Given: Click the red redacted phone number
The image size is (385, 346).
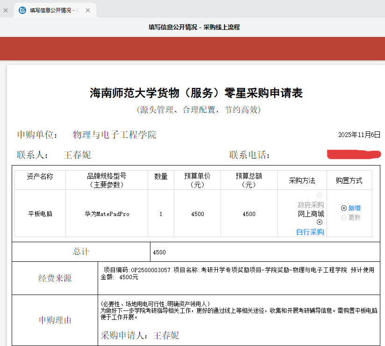Looking at the screenshot, I should (x=354, y=154).
